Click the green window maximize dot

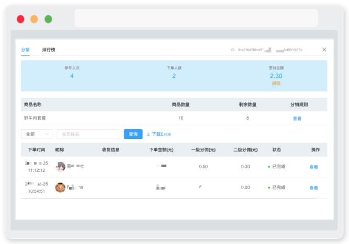coord(48,19)
